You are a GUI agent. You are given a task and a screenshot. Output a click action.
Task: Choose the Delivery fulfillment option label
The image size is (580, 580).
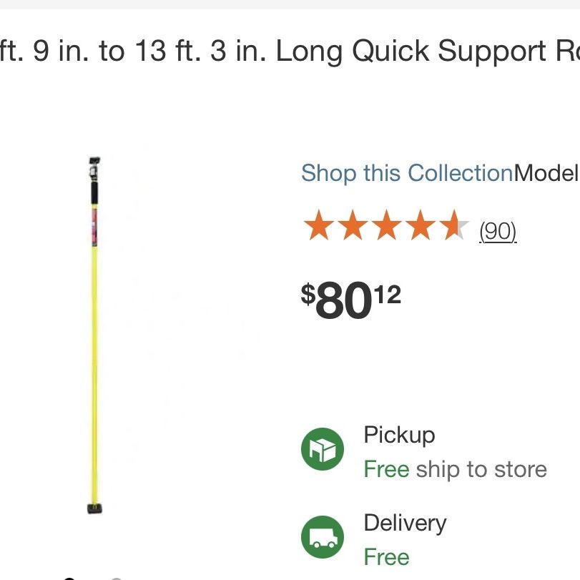[x=405, y=524]
